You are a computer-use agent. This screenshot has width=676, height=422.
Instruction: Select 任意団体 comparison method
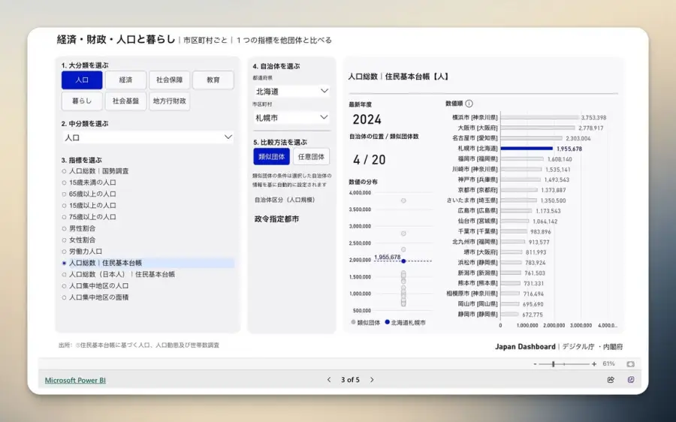tap(311, 157)
